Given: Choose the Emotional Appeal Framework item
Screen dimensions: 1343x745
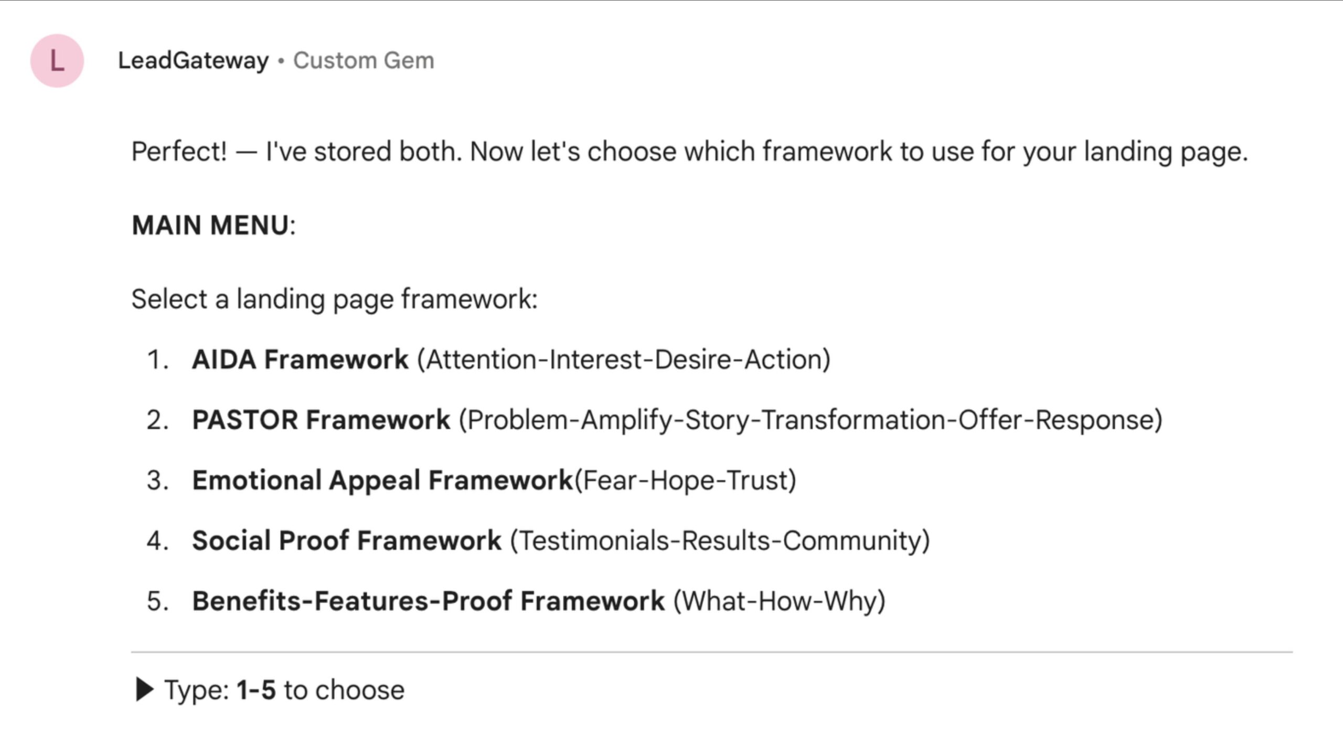Looking at the screenshot, I should point(382,481).
